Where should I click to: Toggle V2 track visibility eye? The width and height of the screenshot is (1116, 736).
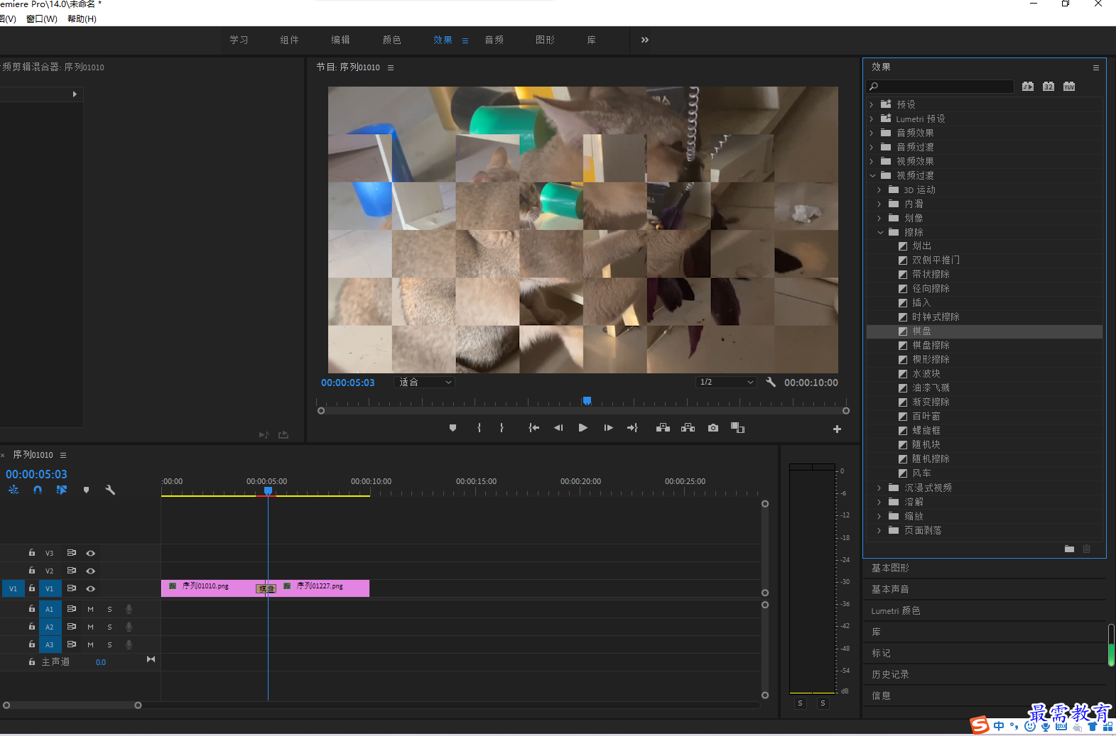tap(91, 571)
